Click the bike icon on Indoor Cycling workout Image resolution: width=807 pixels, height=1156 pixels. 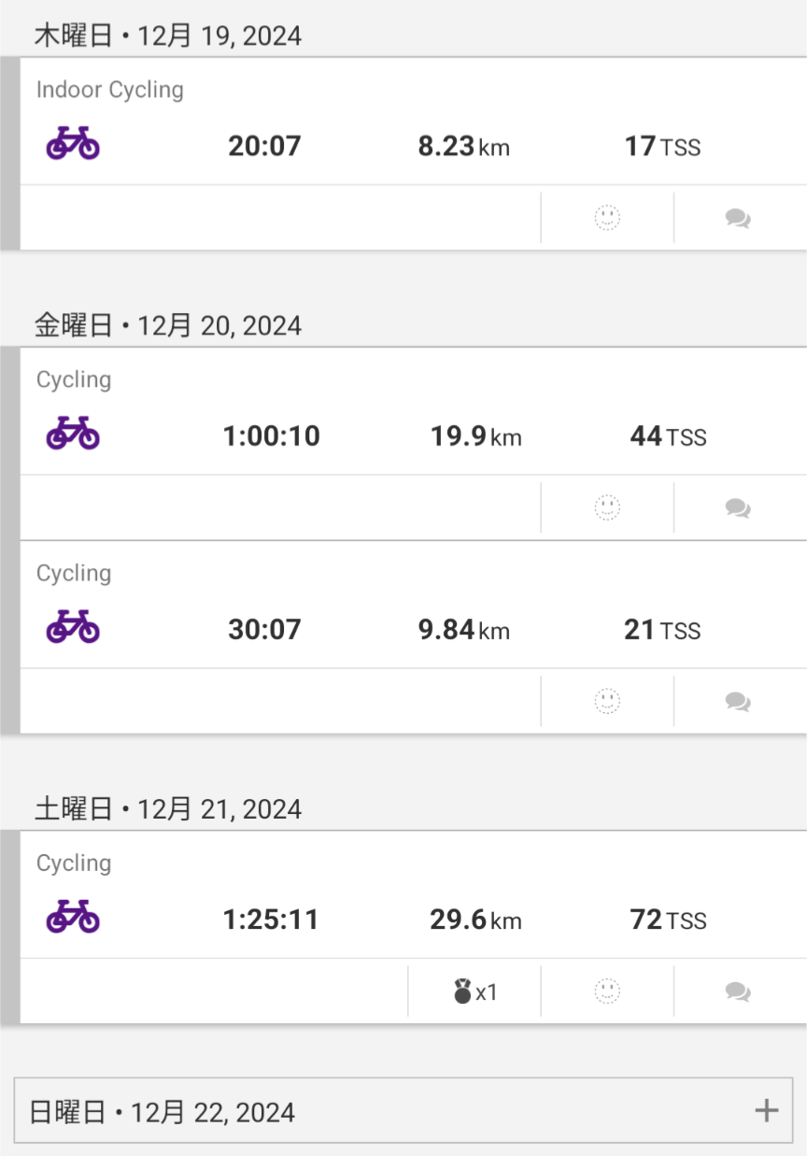pos(73,144)
